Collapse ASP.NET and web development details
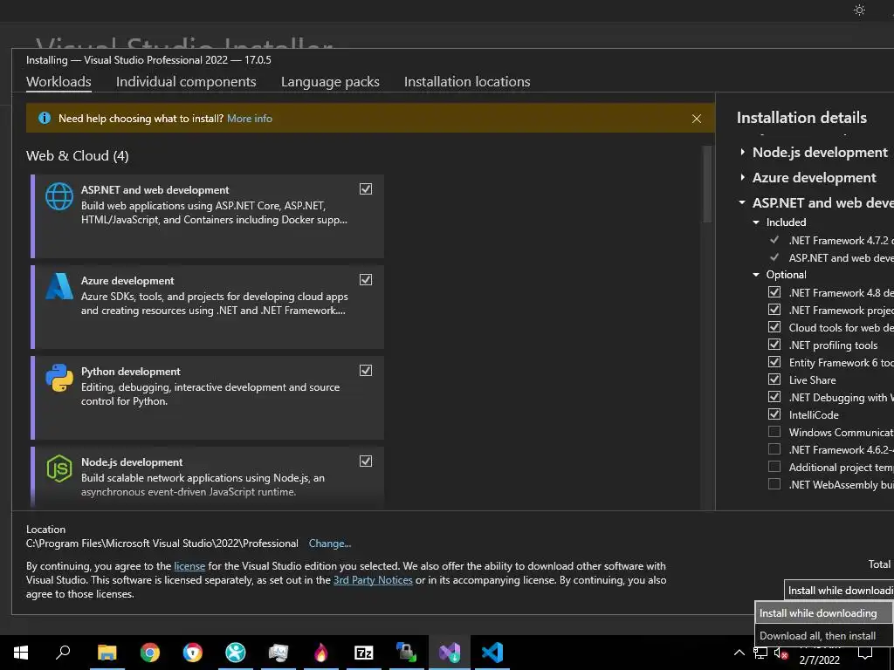This screenshot has height=670, width=894. coord(742,202)
